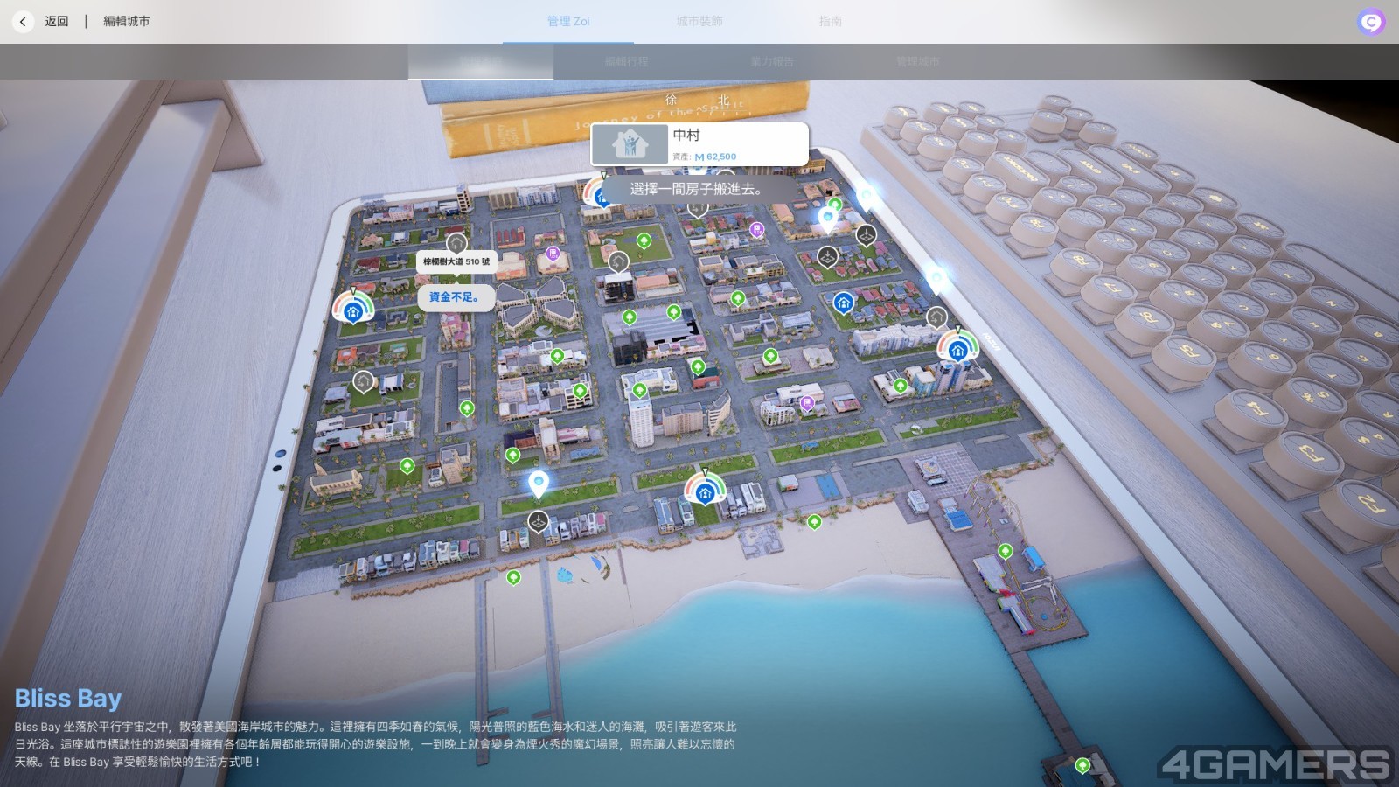This screenshot has height=787, width=1399.
Task: Select the blue home marker with gauge near the beach
Action: pos(705,491)
